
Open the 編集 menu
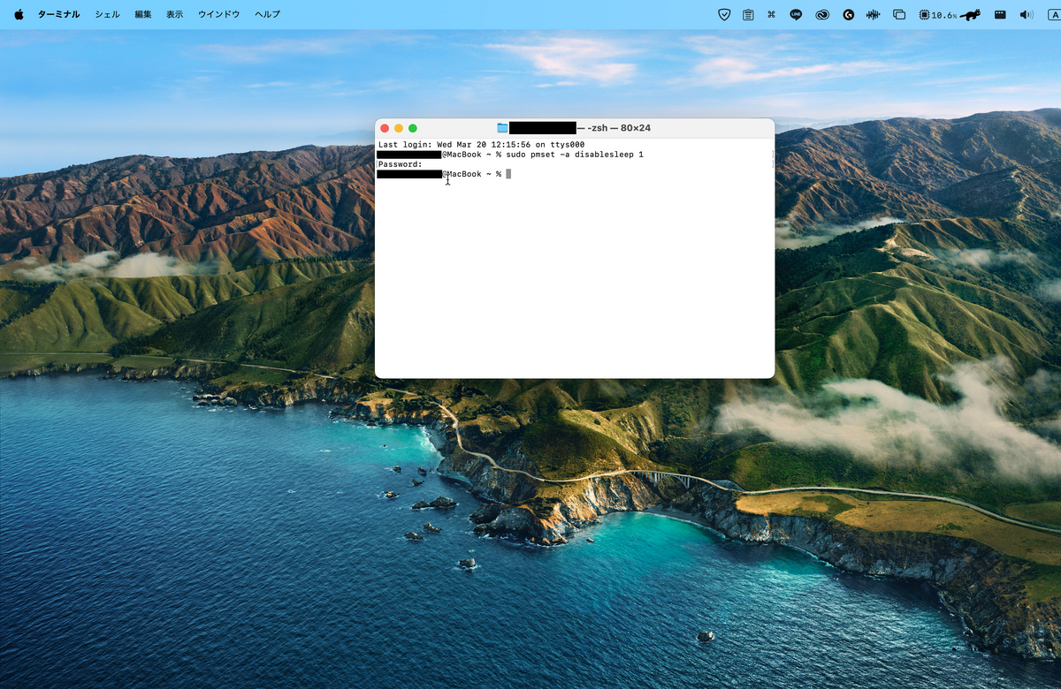pos(142,14)
